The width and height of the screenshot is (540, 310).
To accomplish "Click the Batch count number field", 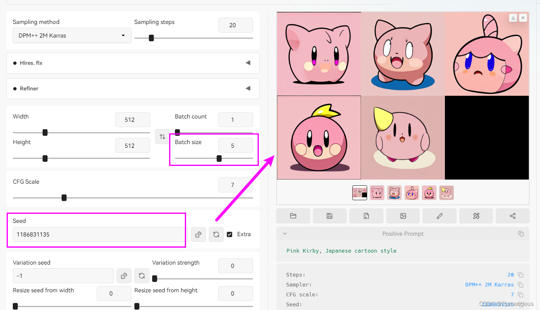I will pos(236,120).
